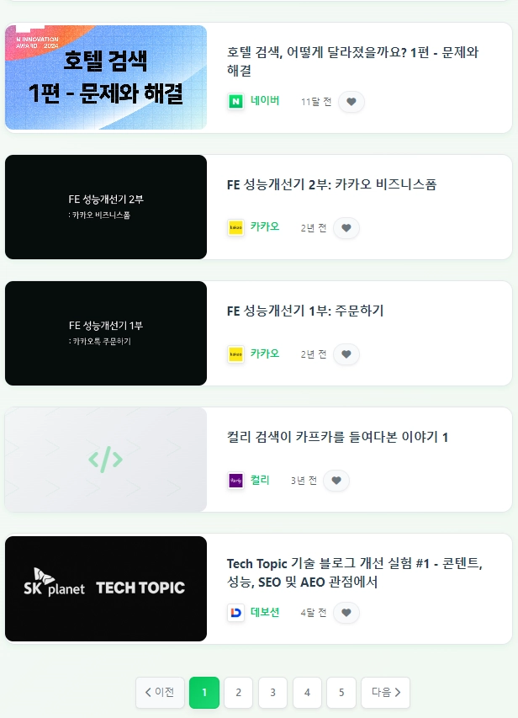Go to the next page with 다음
Image resolution: width=518 pixels, height=718 pixels.
(385, 693)
